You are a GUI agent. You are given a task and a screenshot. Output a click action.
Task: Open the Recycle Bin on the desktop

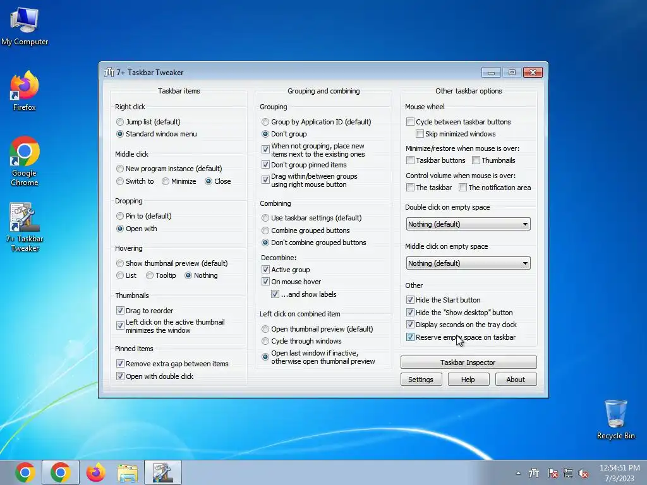[x=615, y=419]
